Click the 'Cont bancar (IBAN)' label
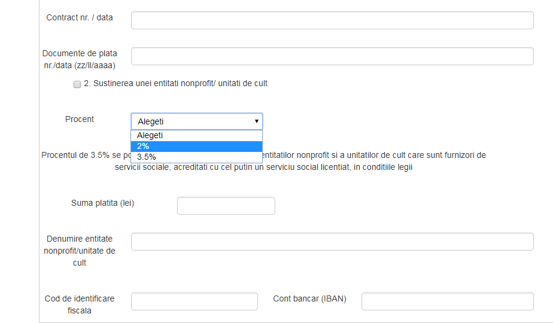 (x=309, y=298)
